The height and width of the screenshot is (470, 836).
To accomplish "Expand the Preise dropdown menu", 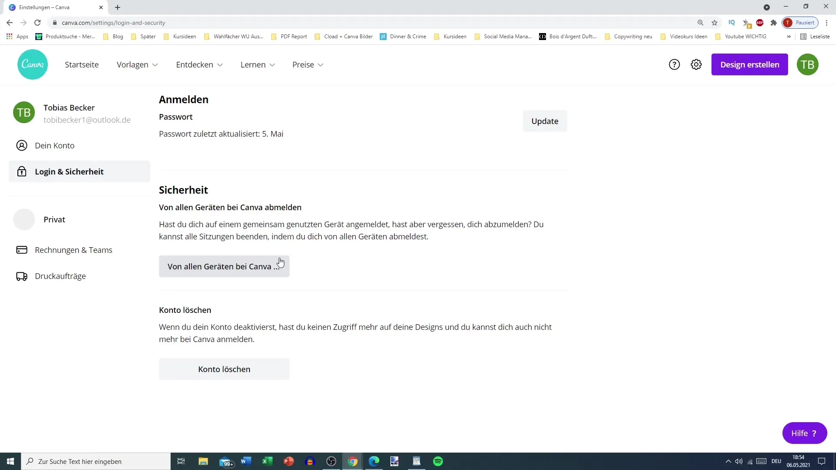I will click(x=308, y=64).
